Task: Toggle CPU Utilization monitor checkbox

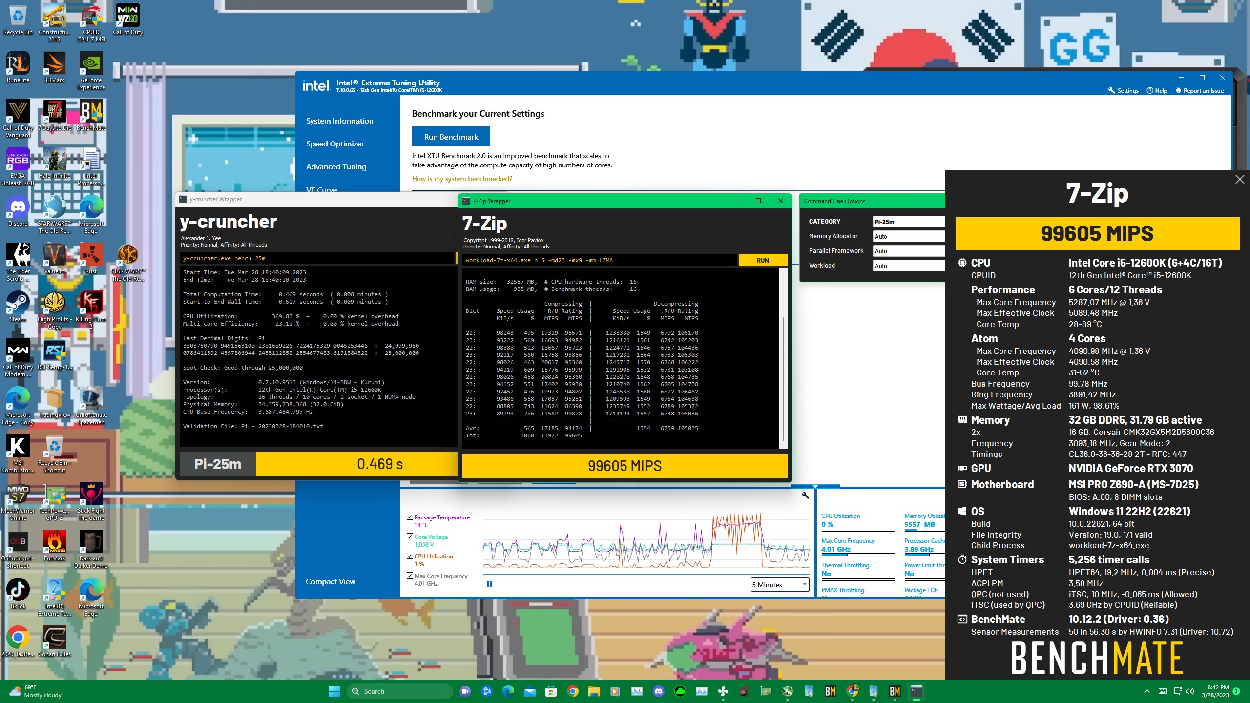Action: coord(410,556)
